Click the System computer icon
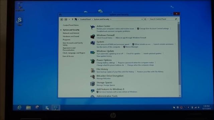The image size is (214, 120). coord(93,43)
